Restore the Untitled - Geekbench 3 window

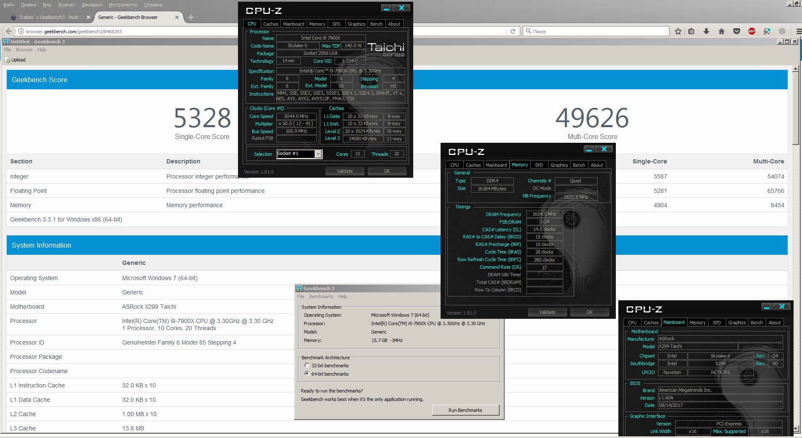tap(787, 41)
